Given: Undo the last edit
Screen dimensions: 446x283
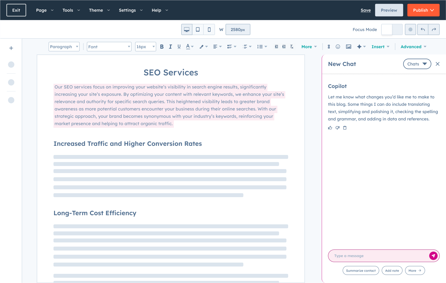Looking at the screenshot, I should point(422,29).
